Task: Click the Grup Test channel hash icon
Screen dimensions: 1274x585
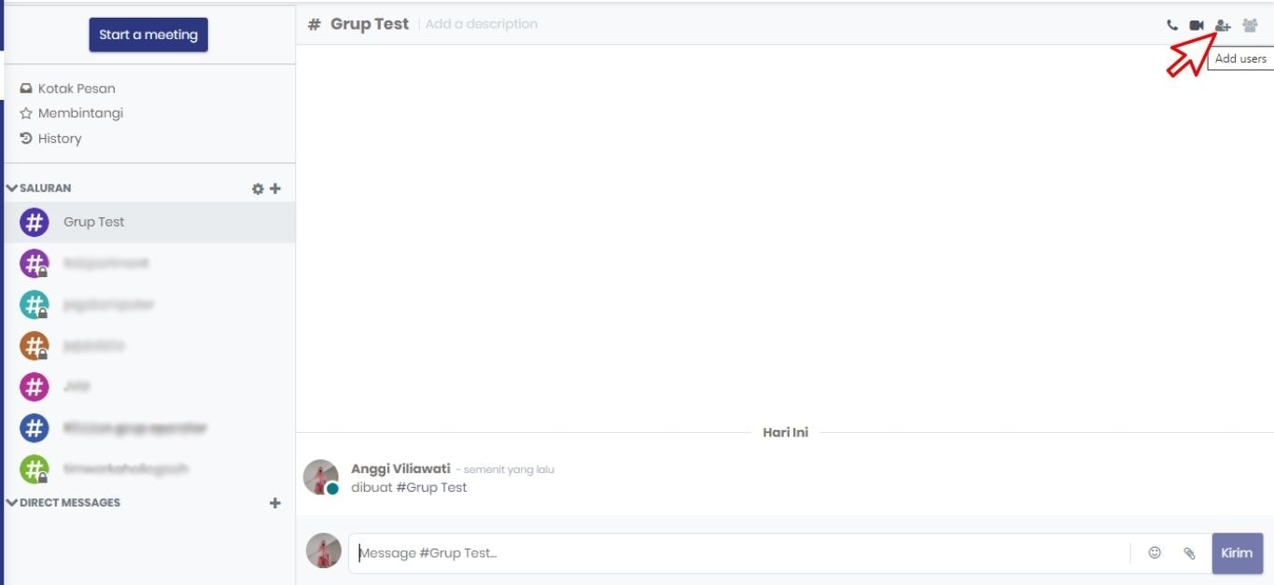Action: pos(35,222)
